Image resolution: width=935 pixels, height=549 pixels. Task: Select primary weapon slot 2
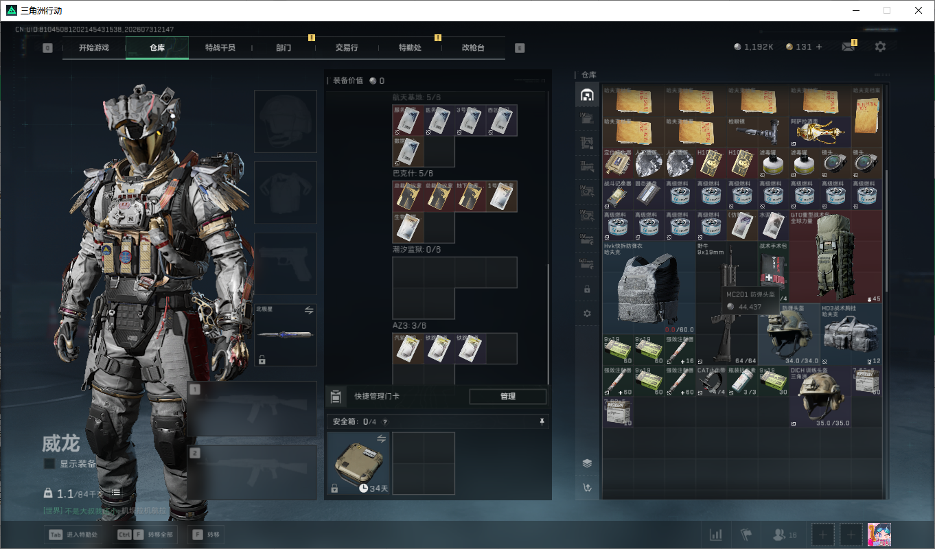(252, 472)
